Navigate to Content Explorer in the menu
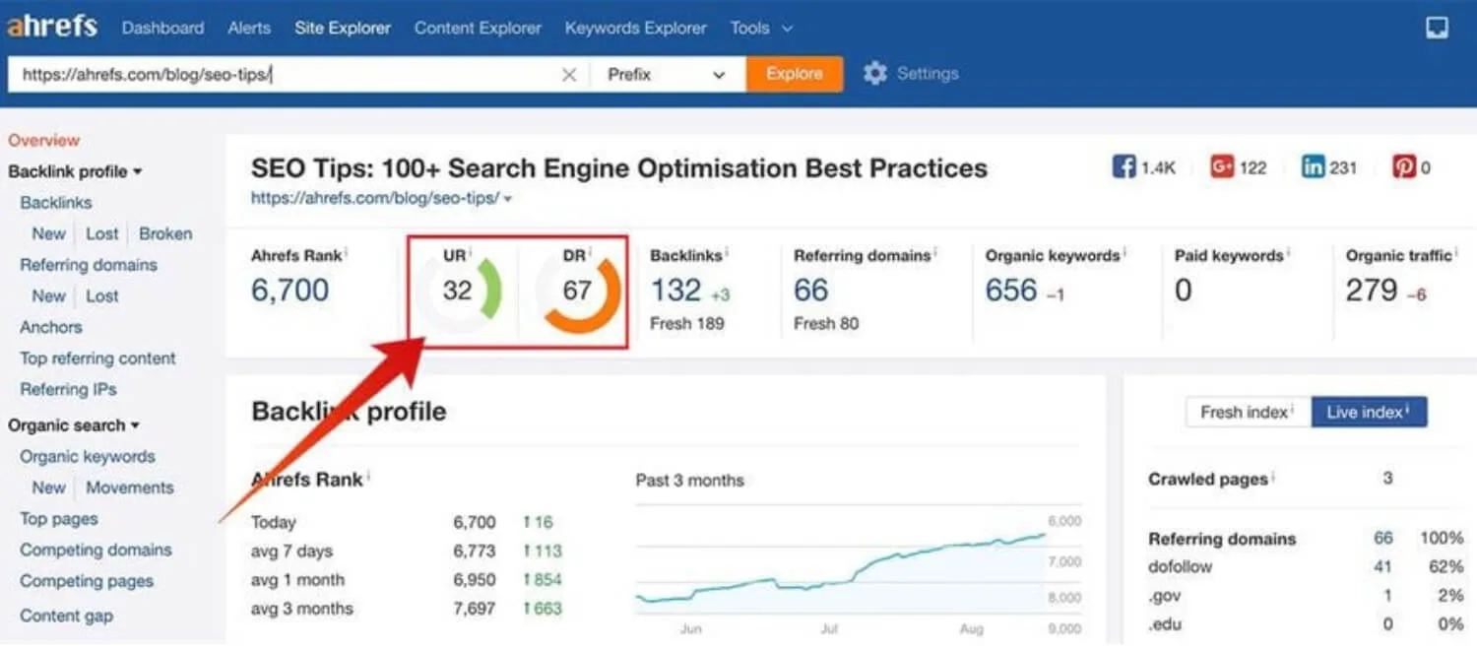1477x650 pixels. 478,28
